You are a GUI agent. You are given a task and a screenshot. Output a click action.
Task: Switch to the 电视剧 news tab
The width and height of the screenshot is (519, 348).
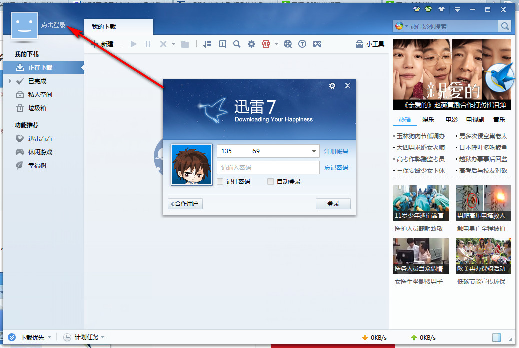(475, 120)
